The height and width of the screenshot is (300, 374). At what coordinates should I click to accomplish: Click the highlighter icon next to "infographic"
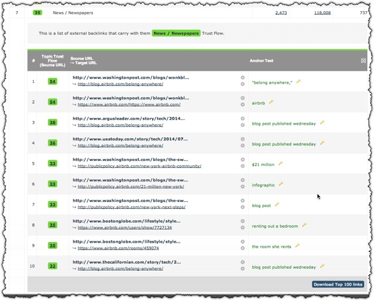[281, 184]
